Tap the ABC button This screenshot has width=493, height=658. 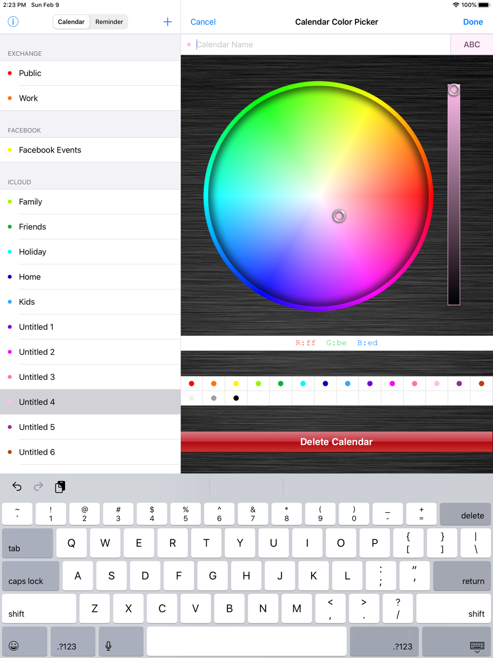coord(472,44)
